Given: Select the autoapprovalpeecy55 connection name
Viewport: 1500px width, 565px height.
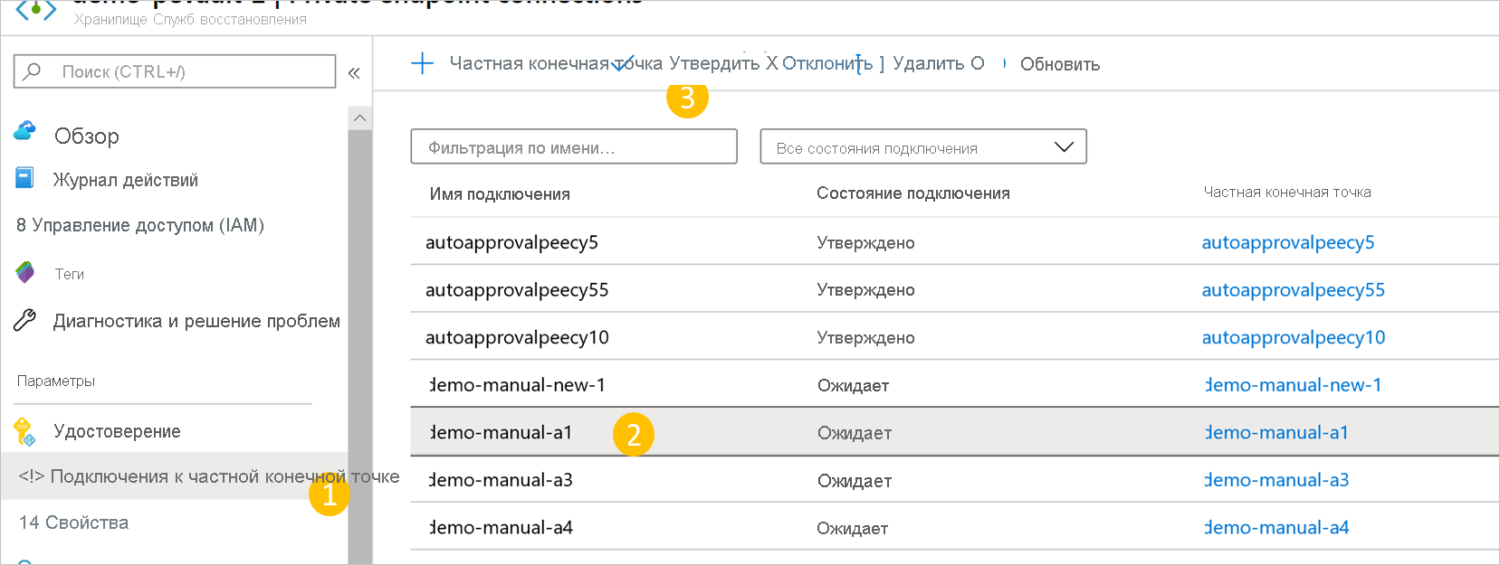Looking at the screenshot, I should point(517,290).
